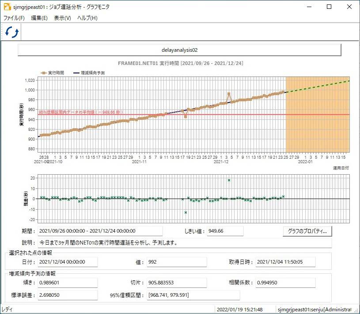
Task: Click the refresh graph toolbar icon
Action: 12,32
